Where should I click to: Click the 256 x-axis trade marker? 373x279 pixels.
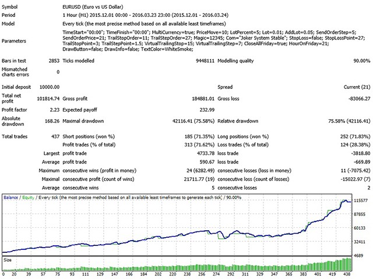202,274
